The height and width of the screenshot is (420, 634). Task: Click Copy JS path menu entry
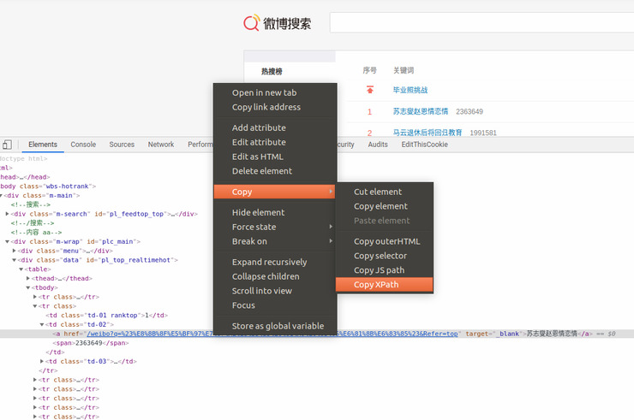point(379,270)
